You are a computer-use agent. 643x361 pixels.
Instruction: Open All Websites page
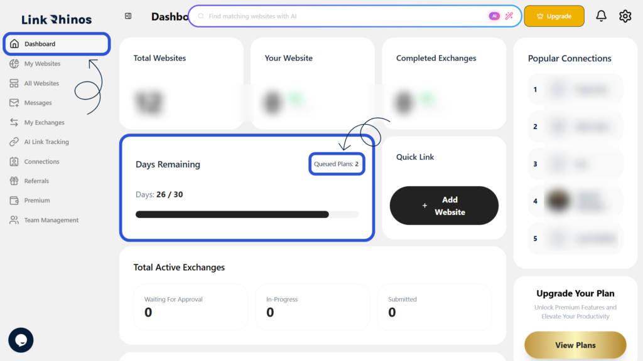tap(41, 83)
